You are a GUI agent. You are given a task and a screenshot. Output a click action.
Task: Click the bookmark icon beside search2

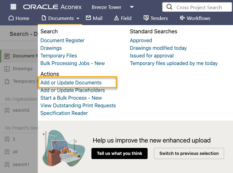[7, 110]
